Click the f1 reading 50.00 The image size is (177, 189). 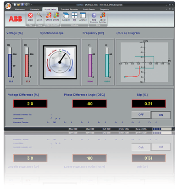coord(90,81)
